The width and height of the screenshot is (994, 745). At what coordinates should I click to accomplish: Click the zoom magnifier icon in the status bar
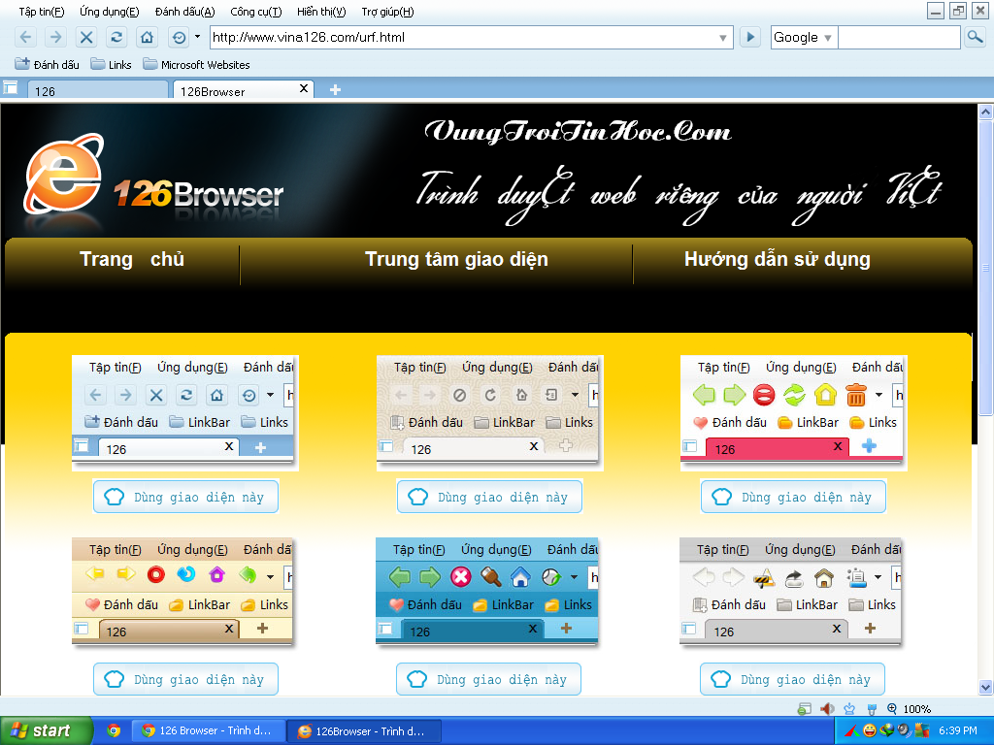pyautogui.click(x=892, y=709)
